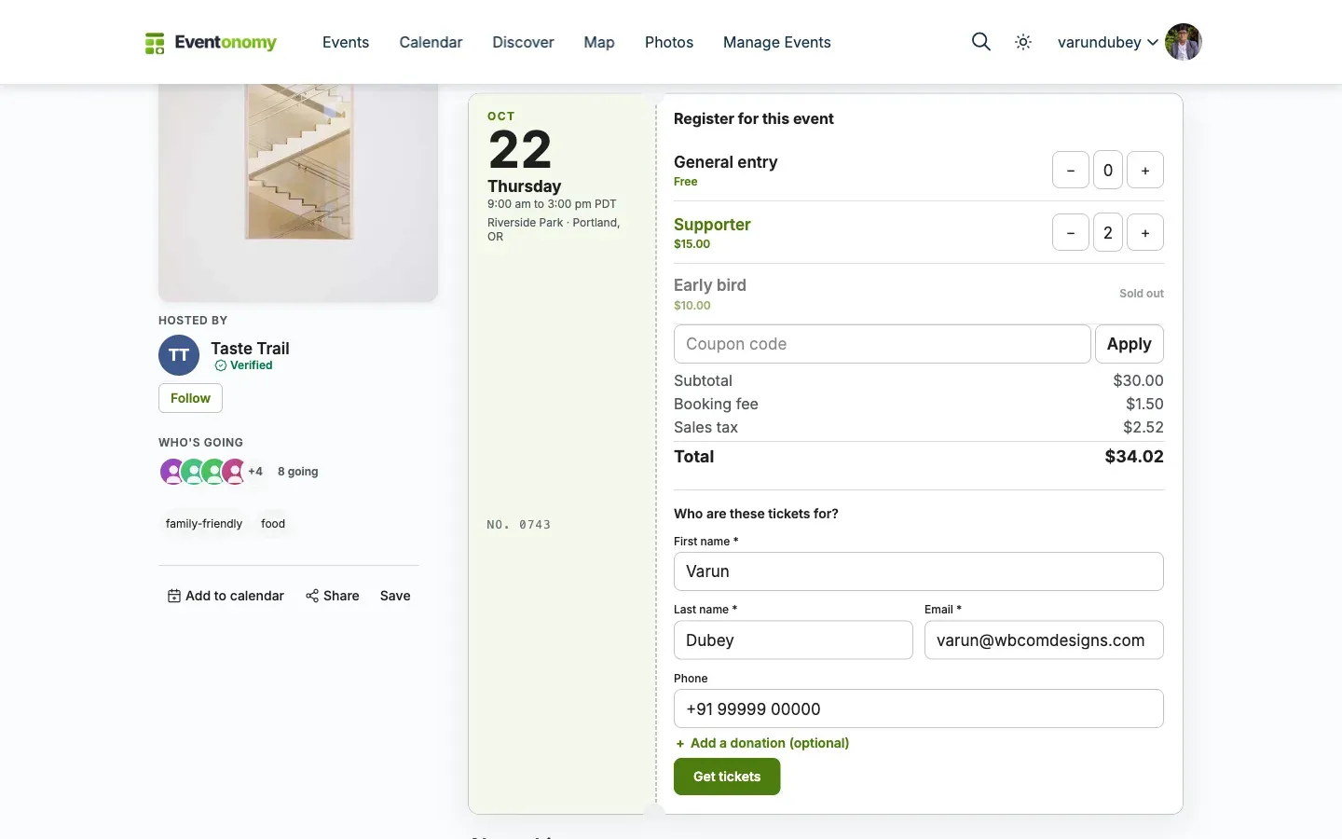Add an optional donation
Screen dimensions: 1342x839
[762, 743]
